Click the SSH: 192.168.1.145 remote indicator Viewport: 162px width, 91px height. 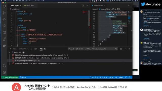click(x=10, y=77)
